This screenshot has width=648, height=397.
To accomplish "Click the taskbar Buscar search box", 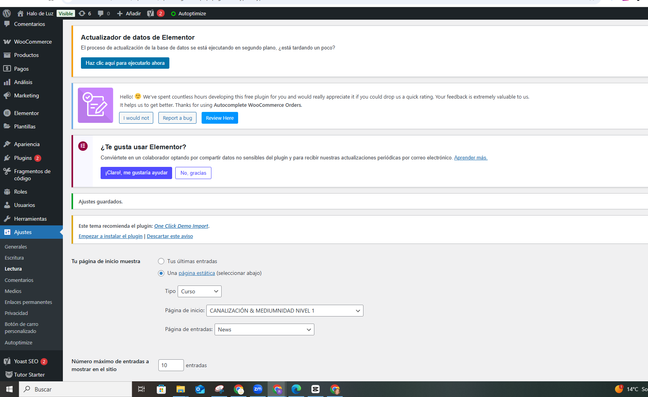I will pos(75,389).
